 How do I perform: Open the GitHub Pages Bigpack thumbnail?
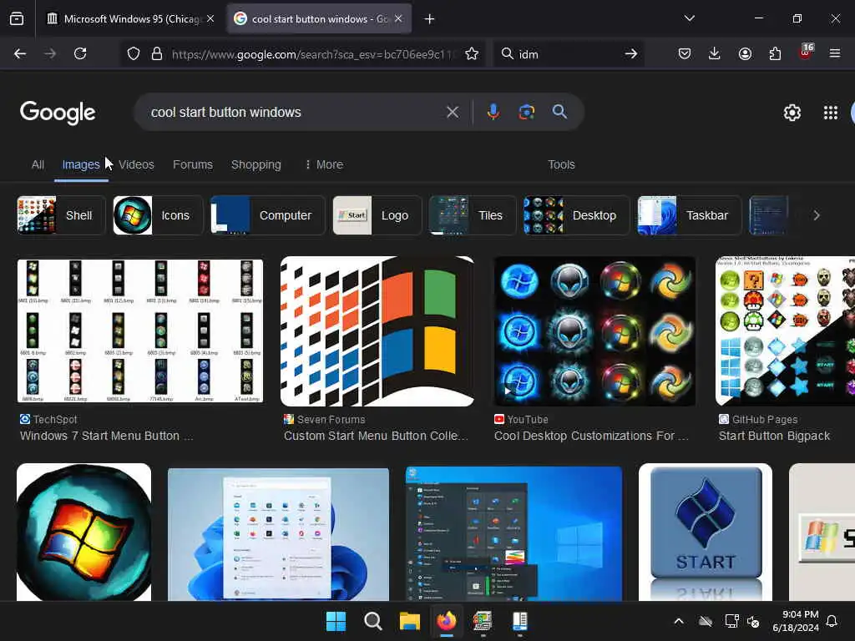coord(785,331)
